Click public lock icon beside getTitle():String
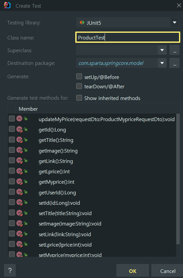This screenshot has height=278, width=183. coord(26,140)
